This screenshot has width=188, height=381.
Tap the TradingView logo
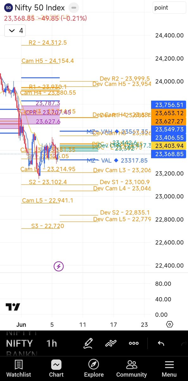(x=13, y=307)
